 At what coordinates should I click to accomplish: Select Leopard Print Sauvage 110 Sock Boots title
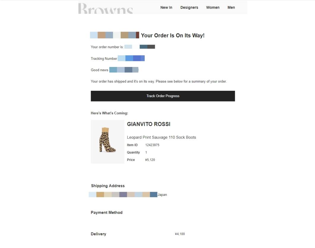coord(161,137)
